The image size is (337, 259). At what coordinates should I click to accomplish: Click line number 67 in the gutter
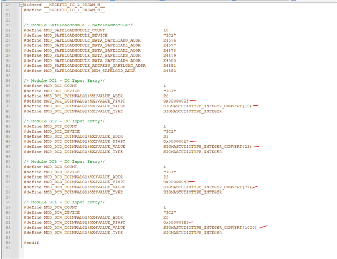click(x=8, y=248)
